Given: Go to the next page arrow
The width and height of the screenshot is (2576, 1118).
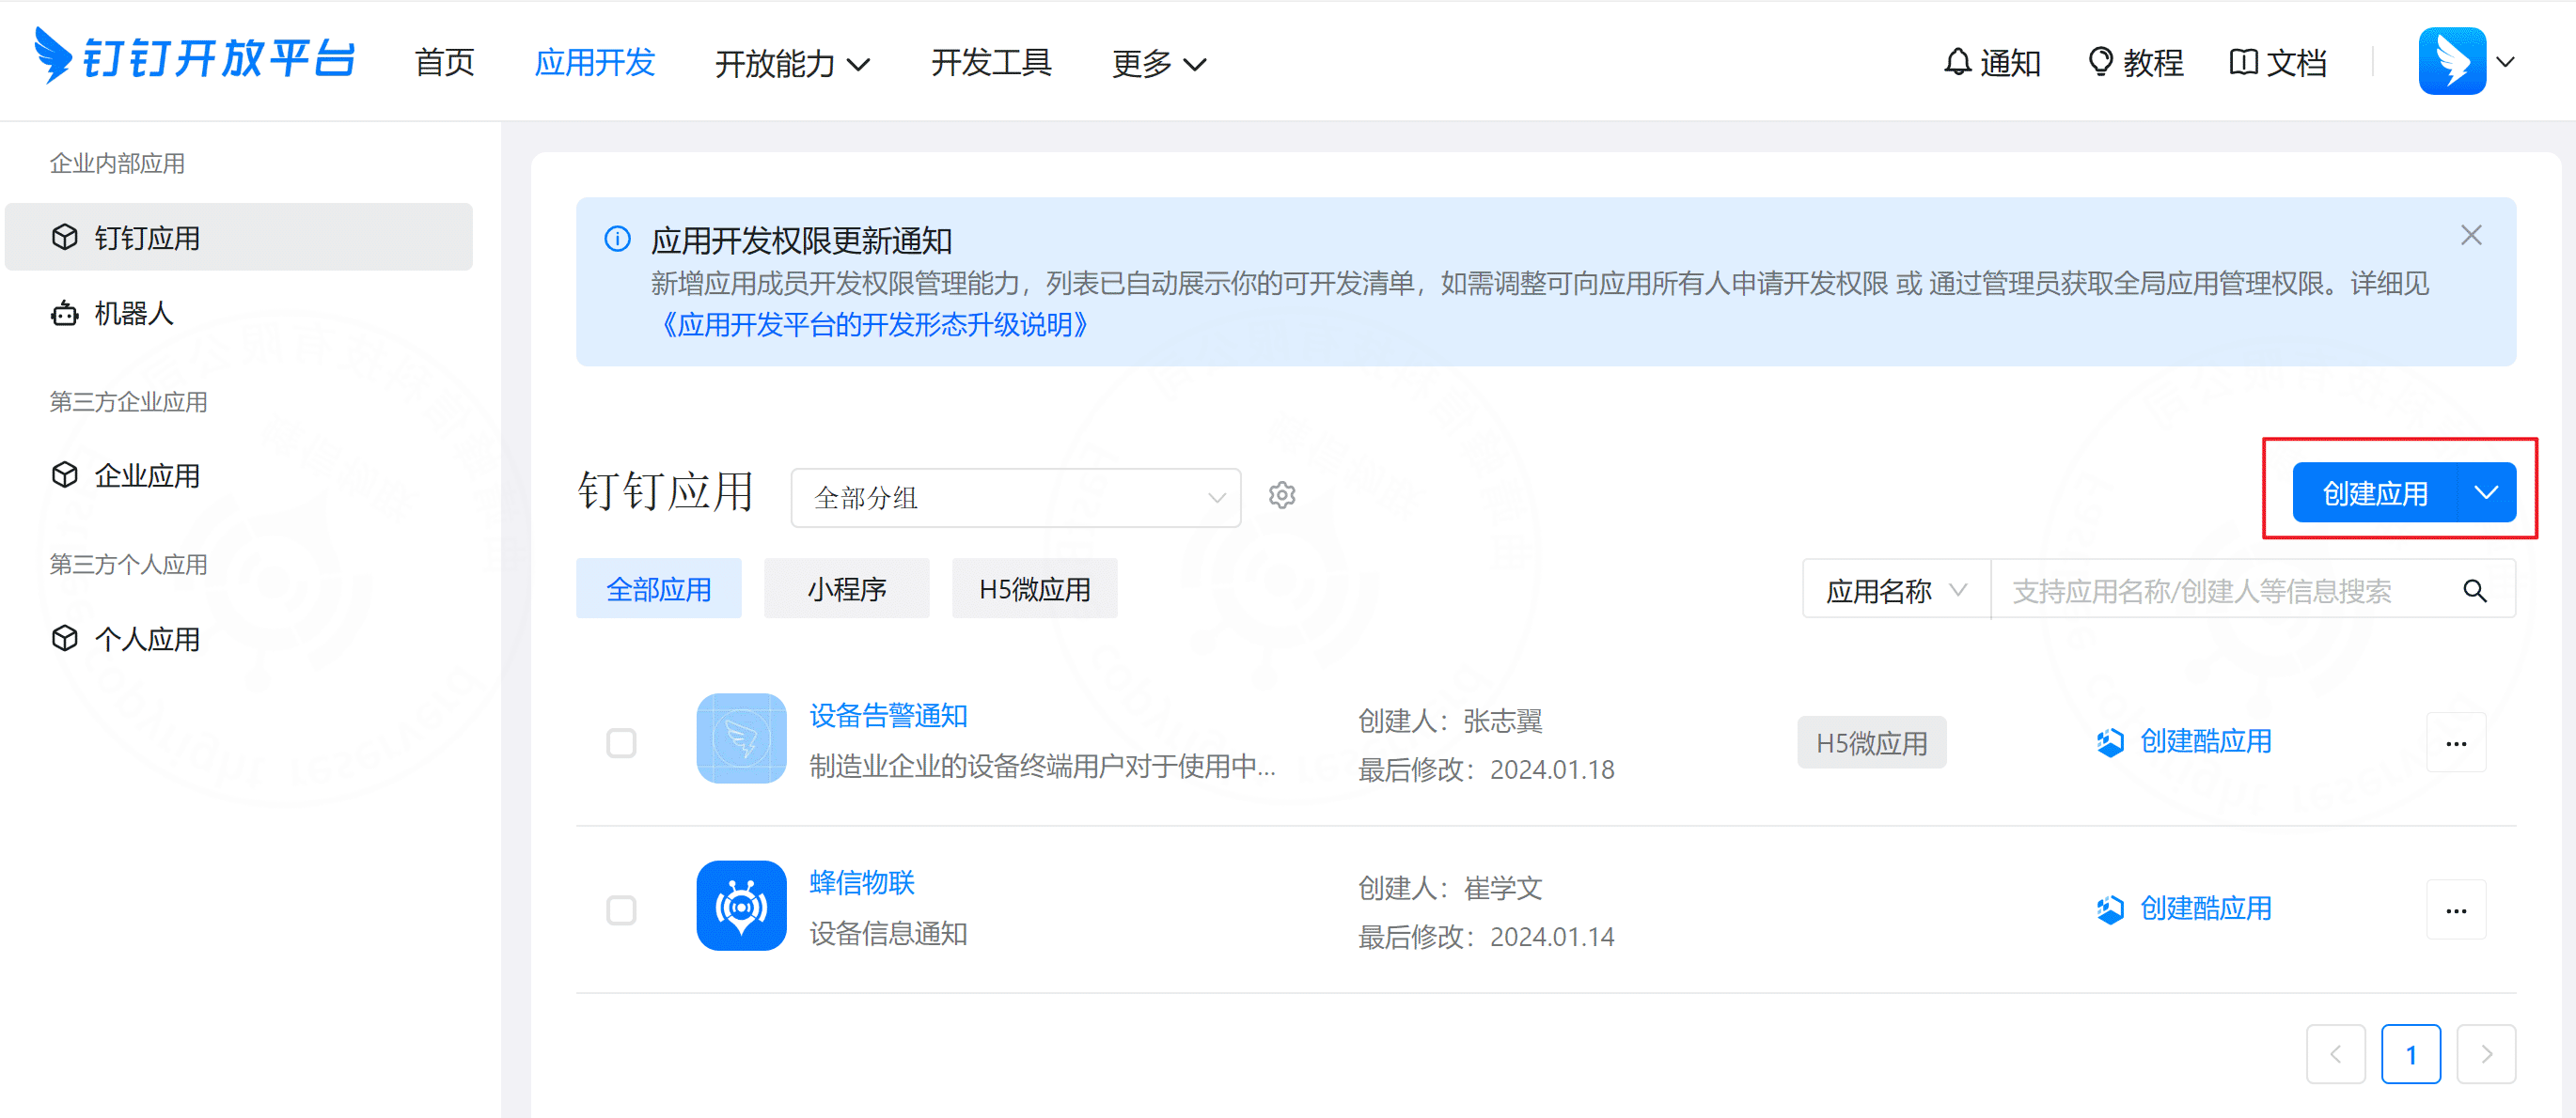Looking at the screenshot, I should coord(2486,1054).
